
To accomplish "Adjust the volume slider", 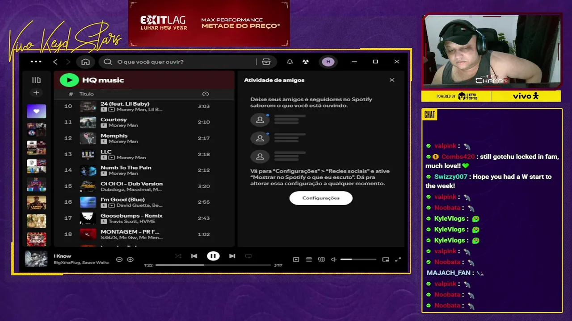I will coord(358,259).
